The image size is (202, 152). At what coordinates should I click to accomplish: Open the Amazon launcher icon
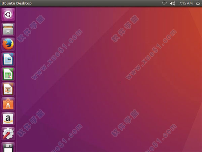tap(8, 119)
